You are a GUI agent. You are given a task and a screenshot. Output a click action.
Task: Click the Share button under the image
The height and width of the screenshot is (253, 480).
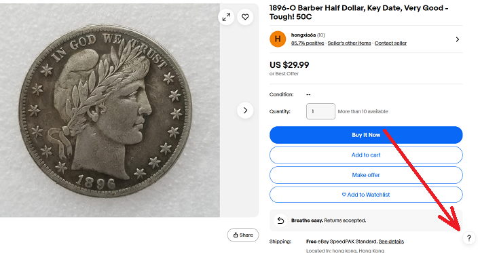[243, 235]
